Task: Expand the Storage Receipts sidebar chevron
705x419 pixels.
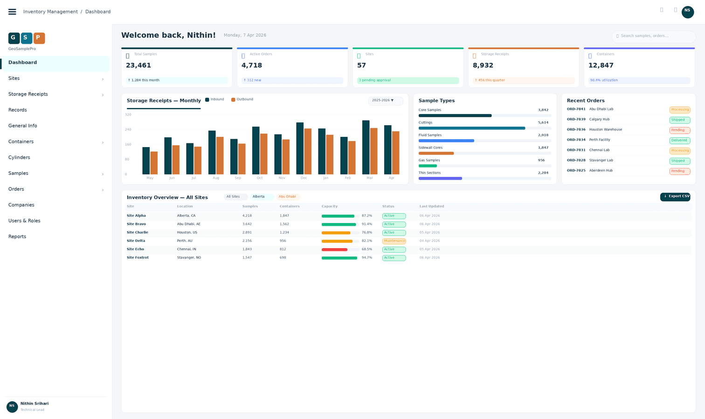Action: [x=103, y=95]
